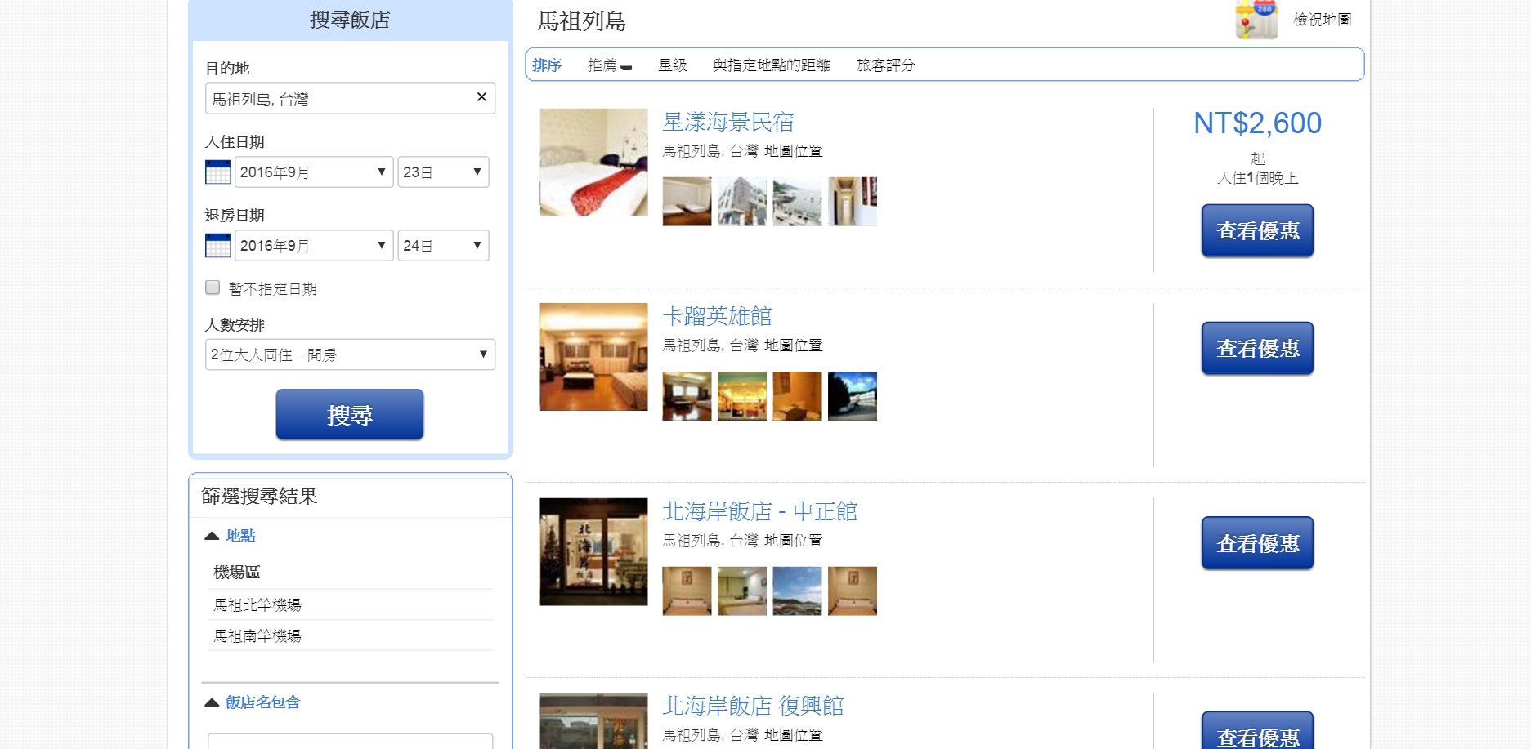
Task: Open the 推薦 sort dropdown
Action: coord(610,65)
